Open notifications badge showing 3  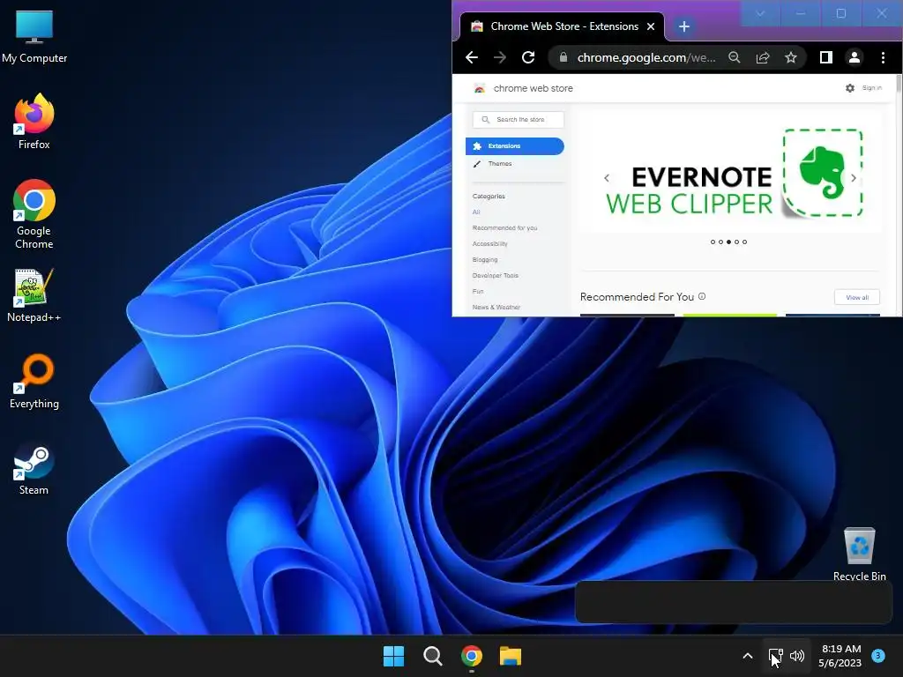pyautogui.click(x=878, y=655)
